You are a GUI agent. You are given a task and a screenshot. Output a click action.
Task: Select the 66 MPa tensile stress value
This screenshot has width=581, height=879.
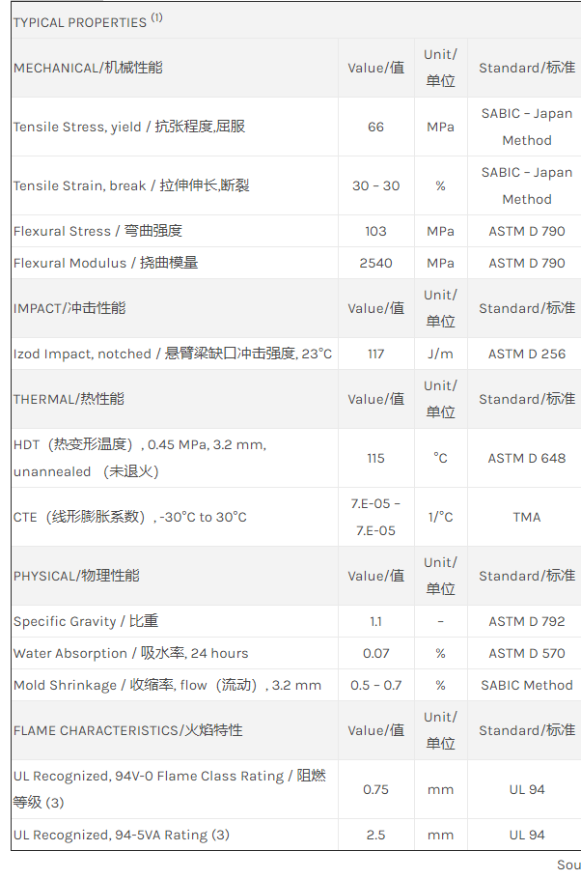[375, 127]
